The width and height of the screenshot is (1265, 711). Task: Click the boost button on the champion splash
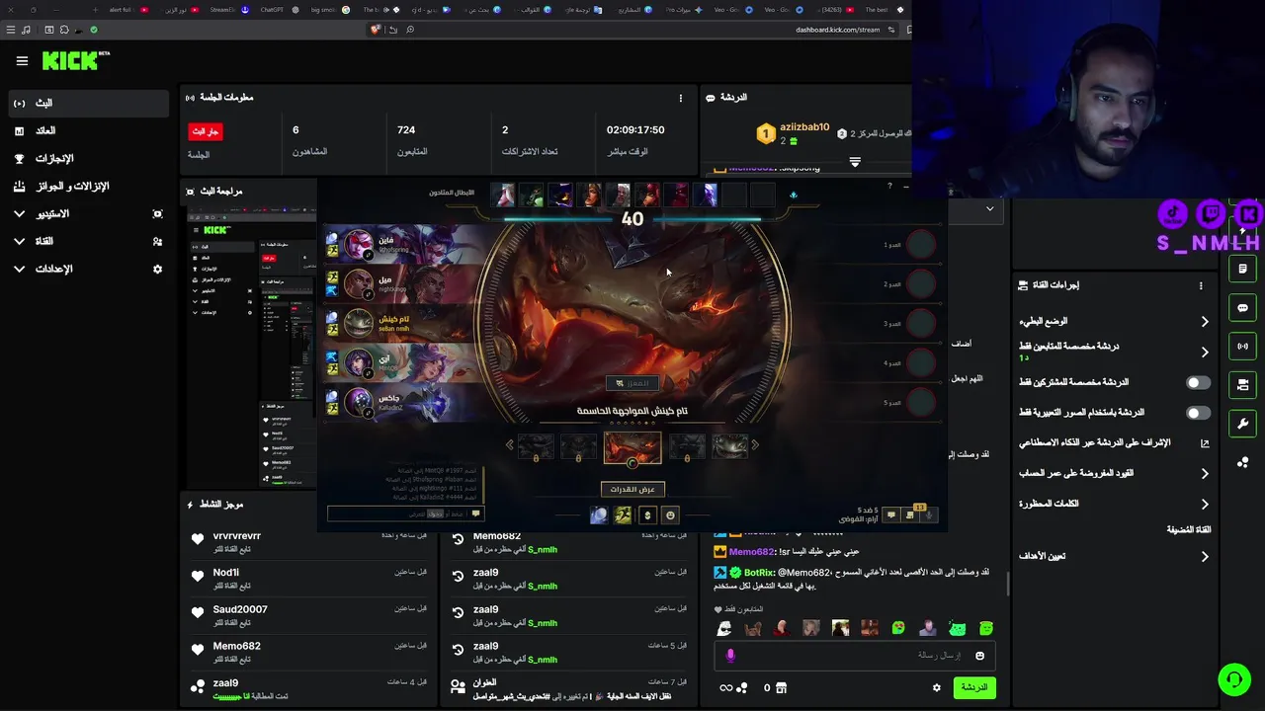(632, 383)
